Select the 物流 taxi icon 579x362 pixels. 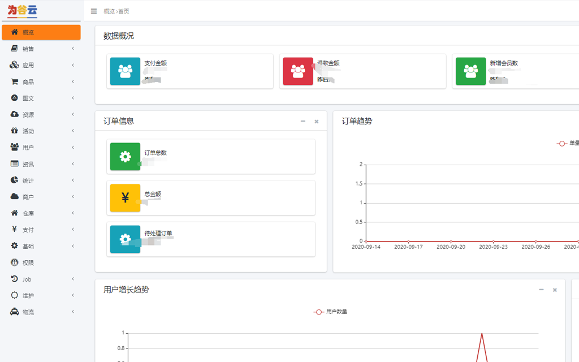pyautogui.click(x=14, y=312)
